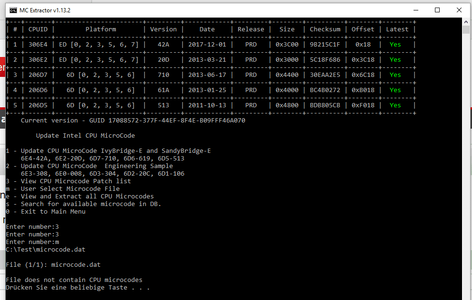Click Update Intel CPU MicroCode heading
Image resolution: width=472 pixels, height=300 pixels.
pyautogui.click(x=86, y=136)
